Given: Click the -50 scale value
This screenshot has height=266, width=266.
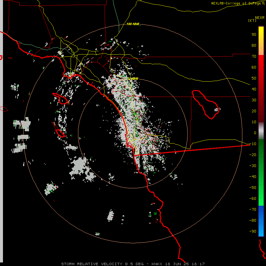Looking at the screenshot, I should 253,188.
